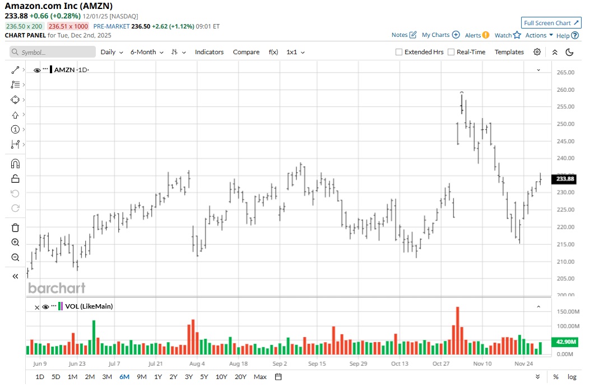Image resolution: width=590 pixels, height=388 pixels.
Task: Open the Daily frequency dropdown
Action: click(112, 52)
